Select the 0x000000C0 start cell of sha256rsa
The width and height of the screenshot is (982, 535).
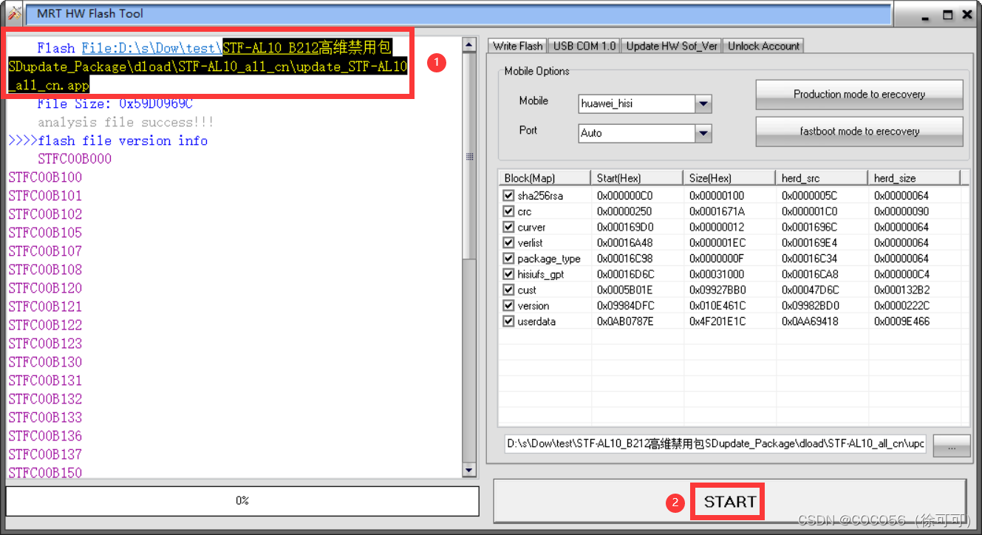coord(624,196)
